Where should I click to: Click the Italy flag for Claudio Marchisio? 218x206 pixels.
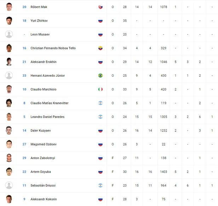point(101,89)
